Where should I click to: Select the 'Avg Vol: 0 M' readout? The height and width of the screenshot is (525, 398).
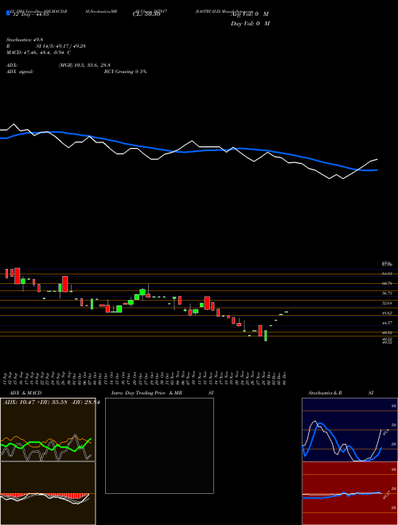tap(250, 14)
